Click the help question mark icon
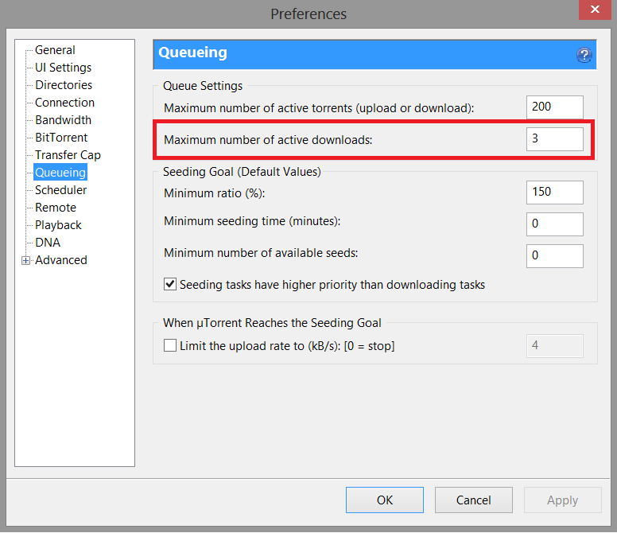This screenshot has height=533, width=617. [x=584, y=55]
